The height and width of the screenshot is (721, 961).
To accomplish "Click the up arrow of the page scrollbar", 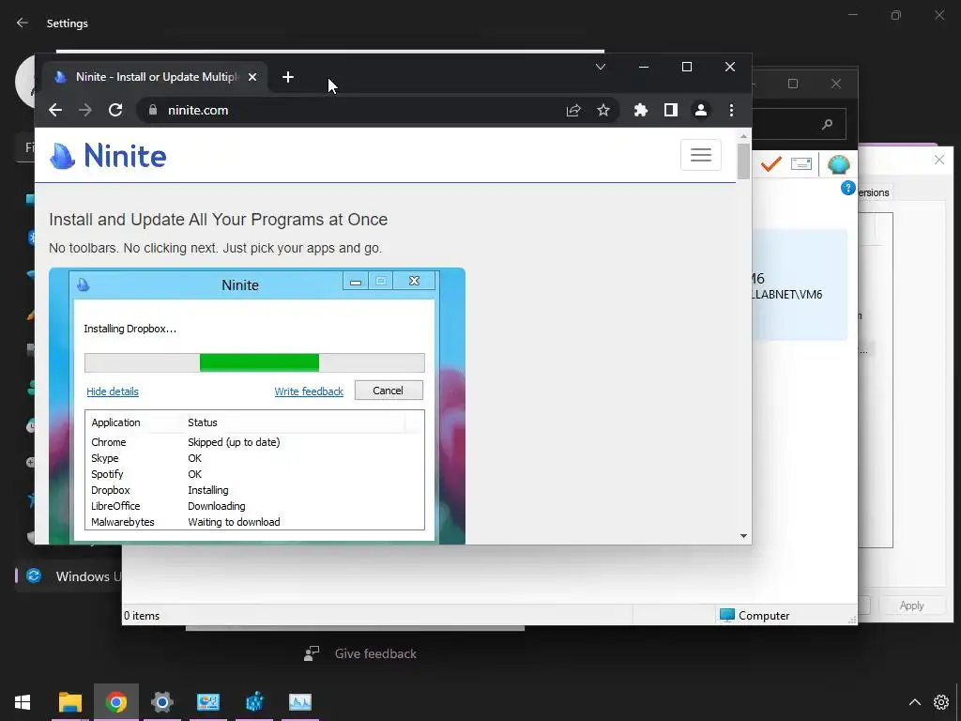I will (743, 136).
